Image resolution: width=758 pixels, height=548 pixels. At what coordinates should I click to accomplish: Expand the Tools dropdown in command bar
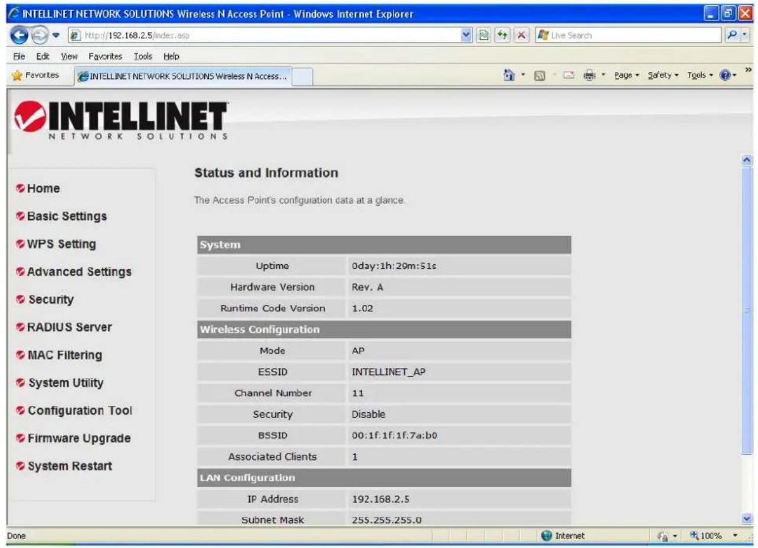click(701, 76)
